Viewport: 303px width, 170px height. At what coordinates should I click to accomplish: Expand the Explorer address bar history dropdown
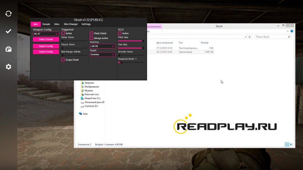coord(246,37)
